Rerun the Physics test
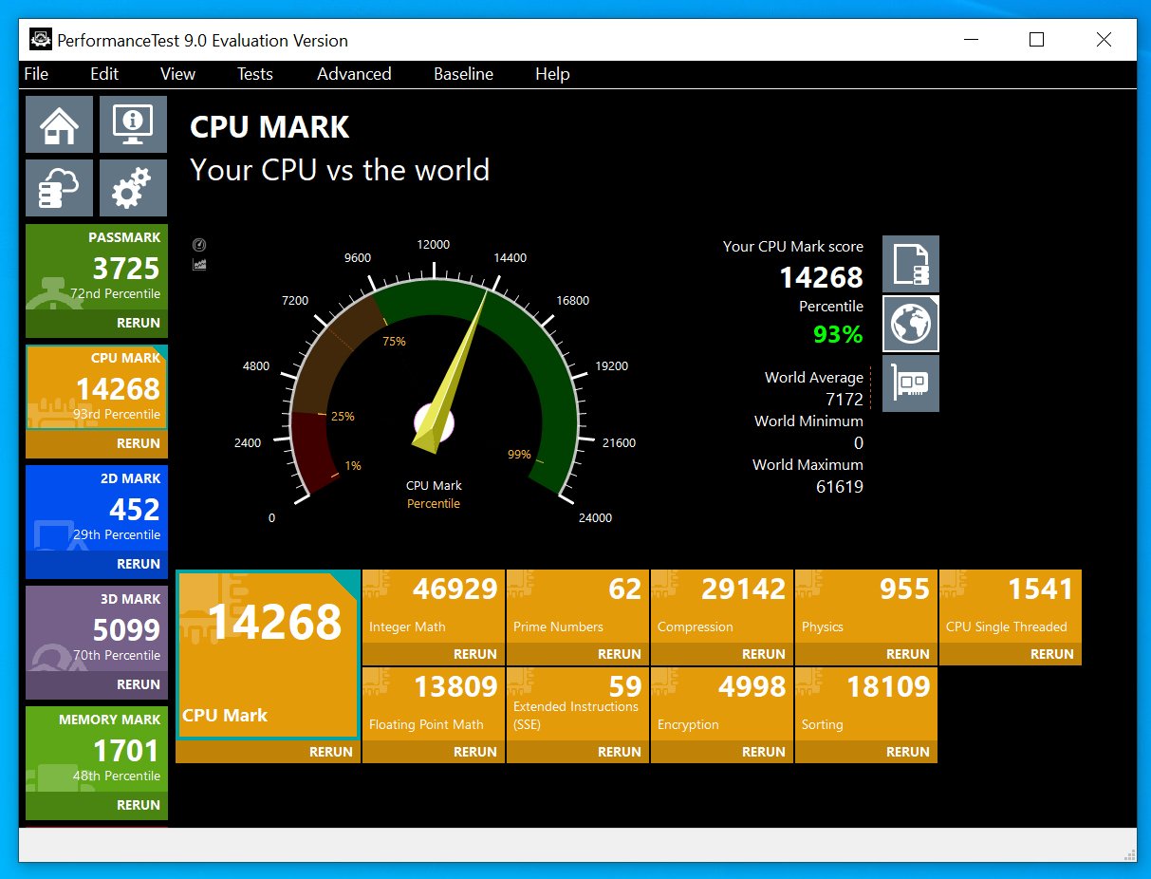 [x=908, y=654]
